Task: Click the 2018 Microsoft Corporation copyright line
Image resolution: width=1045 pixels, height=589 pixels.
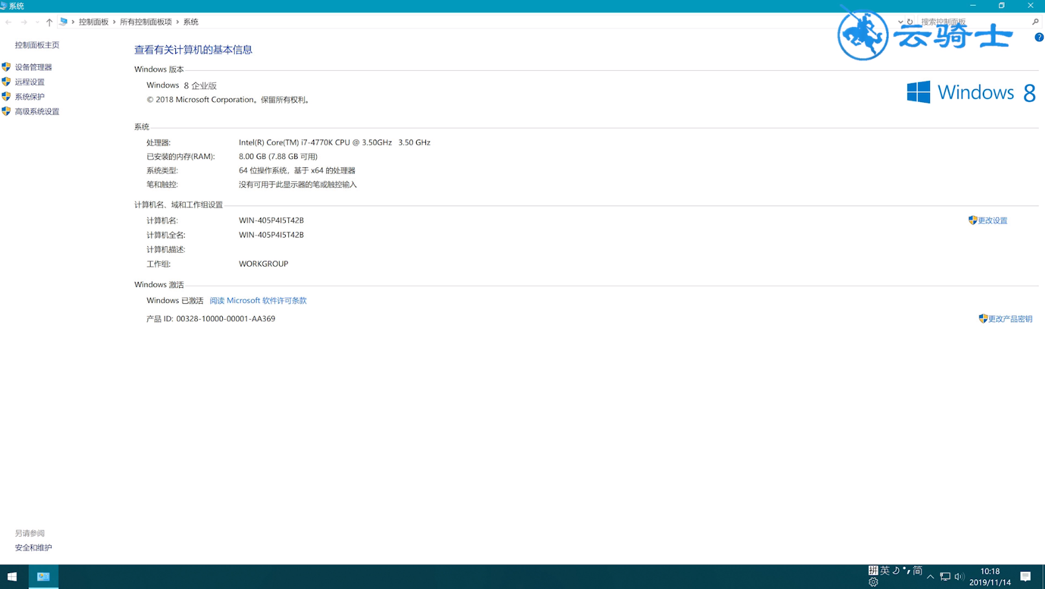Action: tap(229, 100)
